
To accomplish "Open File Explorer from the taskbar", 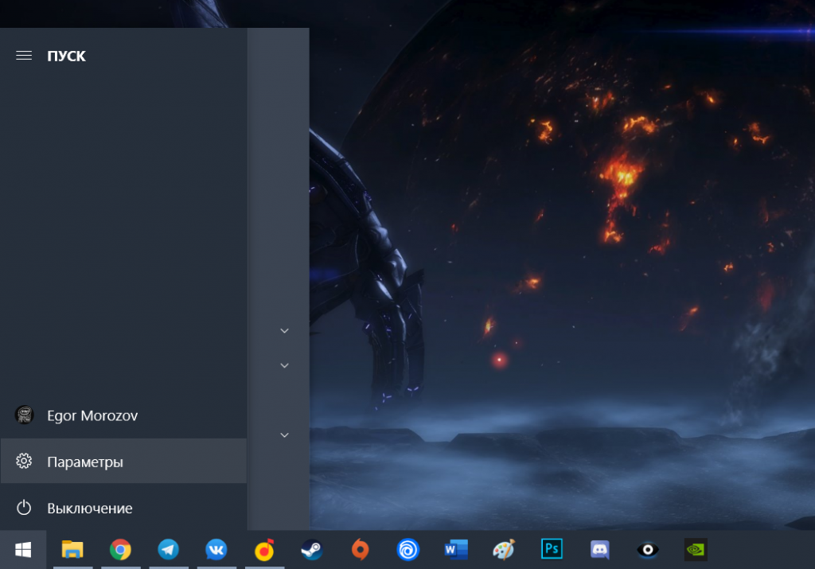I will [x=72, y=549].
